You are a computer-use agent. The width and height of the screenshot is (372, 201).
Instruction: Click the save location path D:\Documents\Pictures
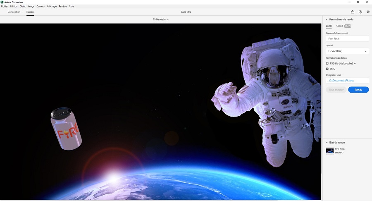pos(347,81)
